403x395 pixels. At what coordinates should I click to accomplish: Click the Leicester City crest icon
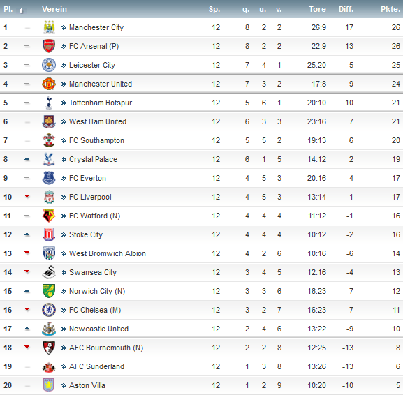click(49, 65)
